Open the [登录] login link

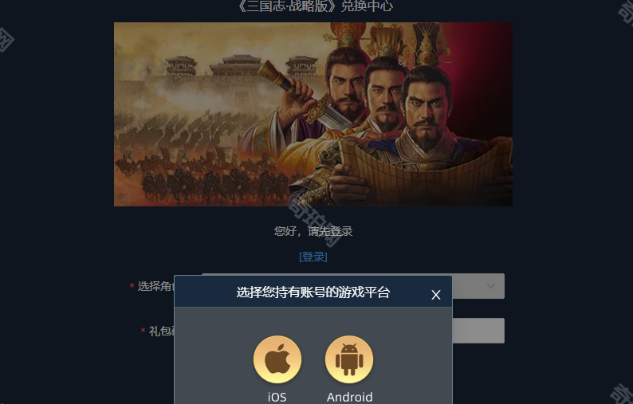point(313,257)
